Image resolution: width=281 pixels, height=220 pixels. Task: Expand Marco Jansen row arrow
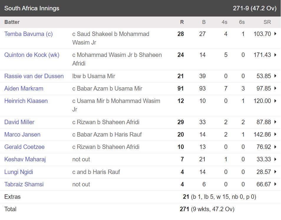pos(275,134)
